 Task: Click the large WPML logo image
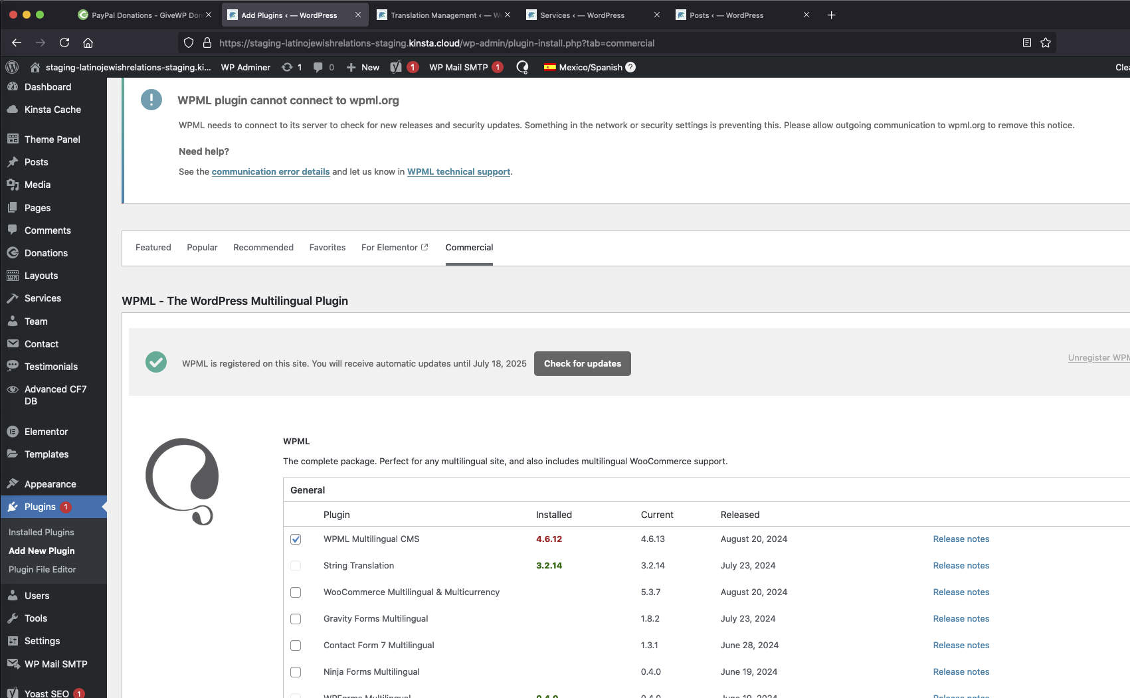coord(182,481)
